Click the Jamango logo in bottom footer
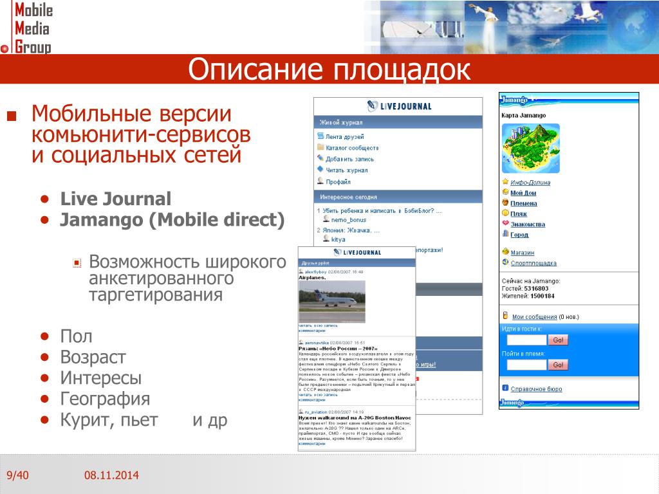659x494 pixels. [512, 403]
